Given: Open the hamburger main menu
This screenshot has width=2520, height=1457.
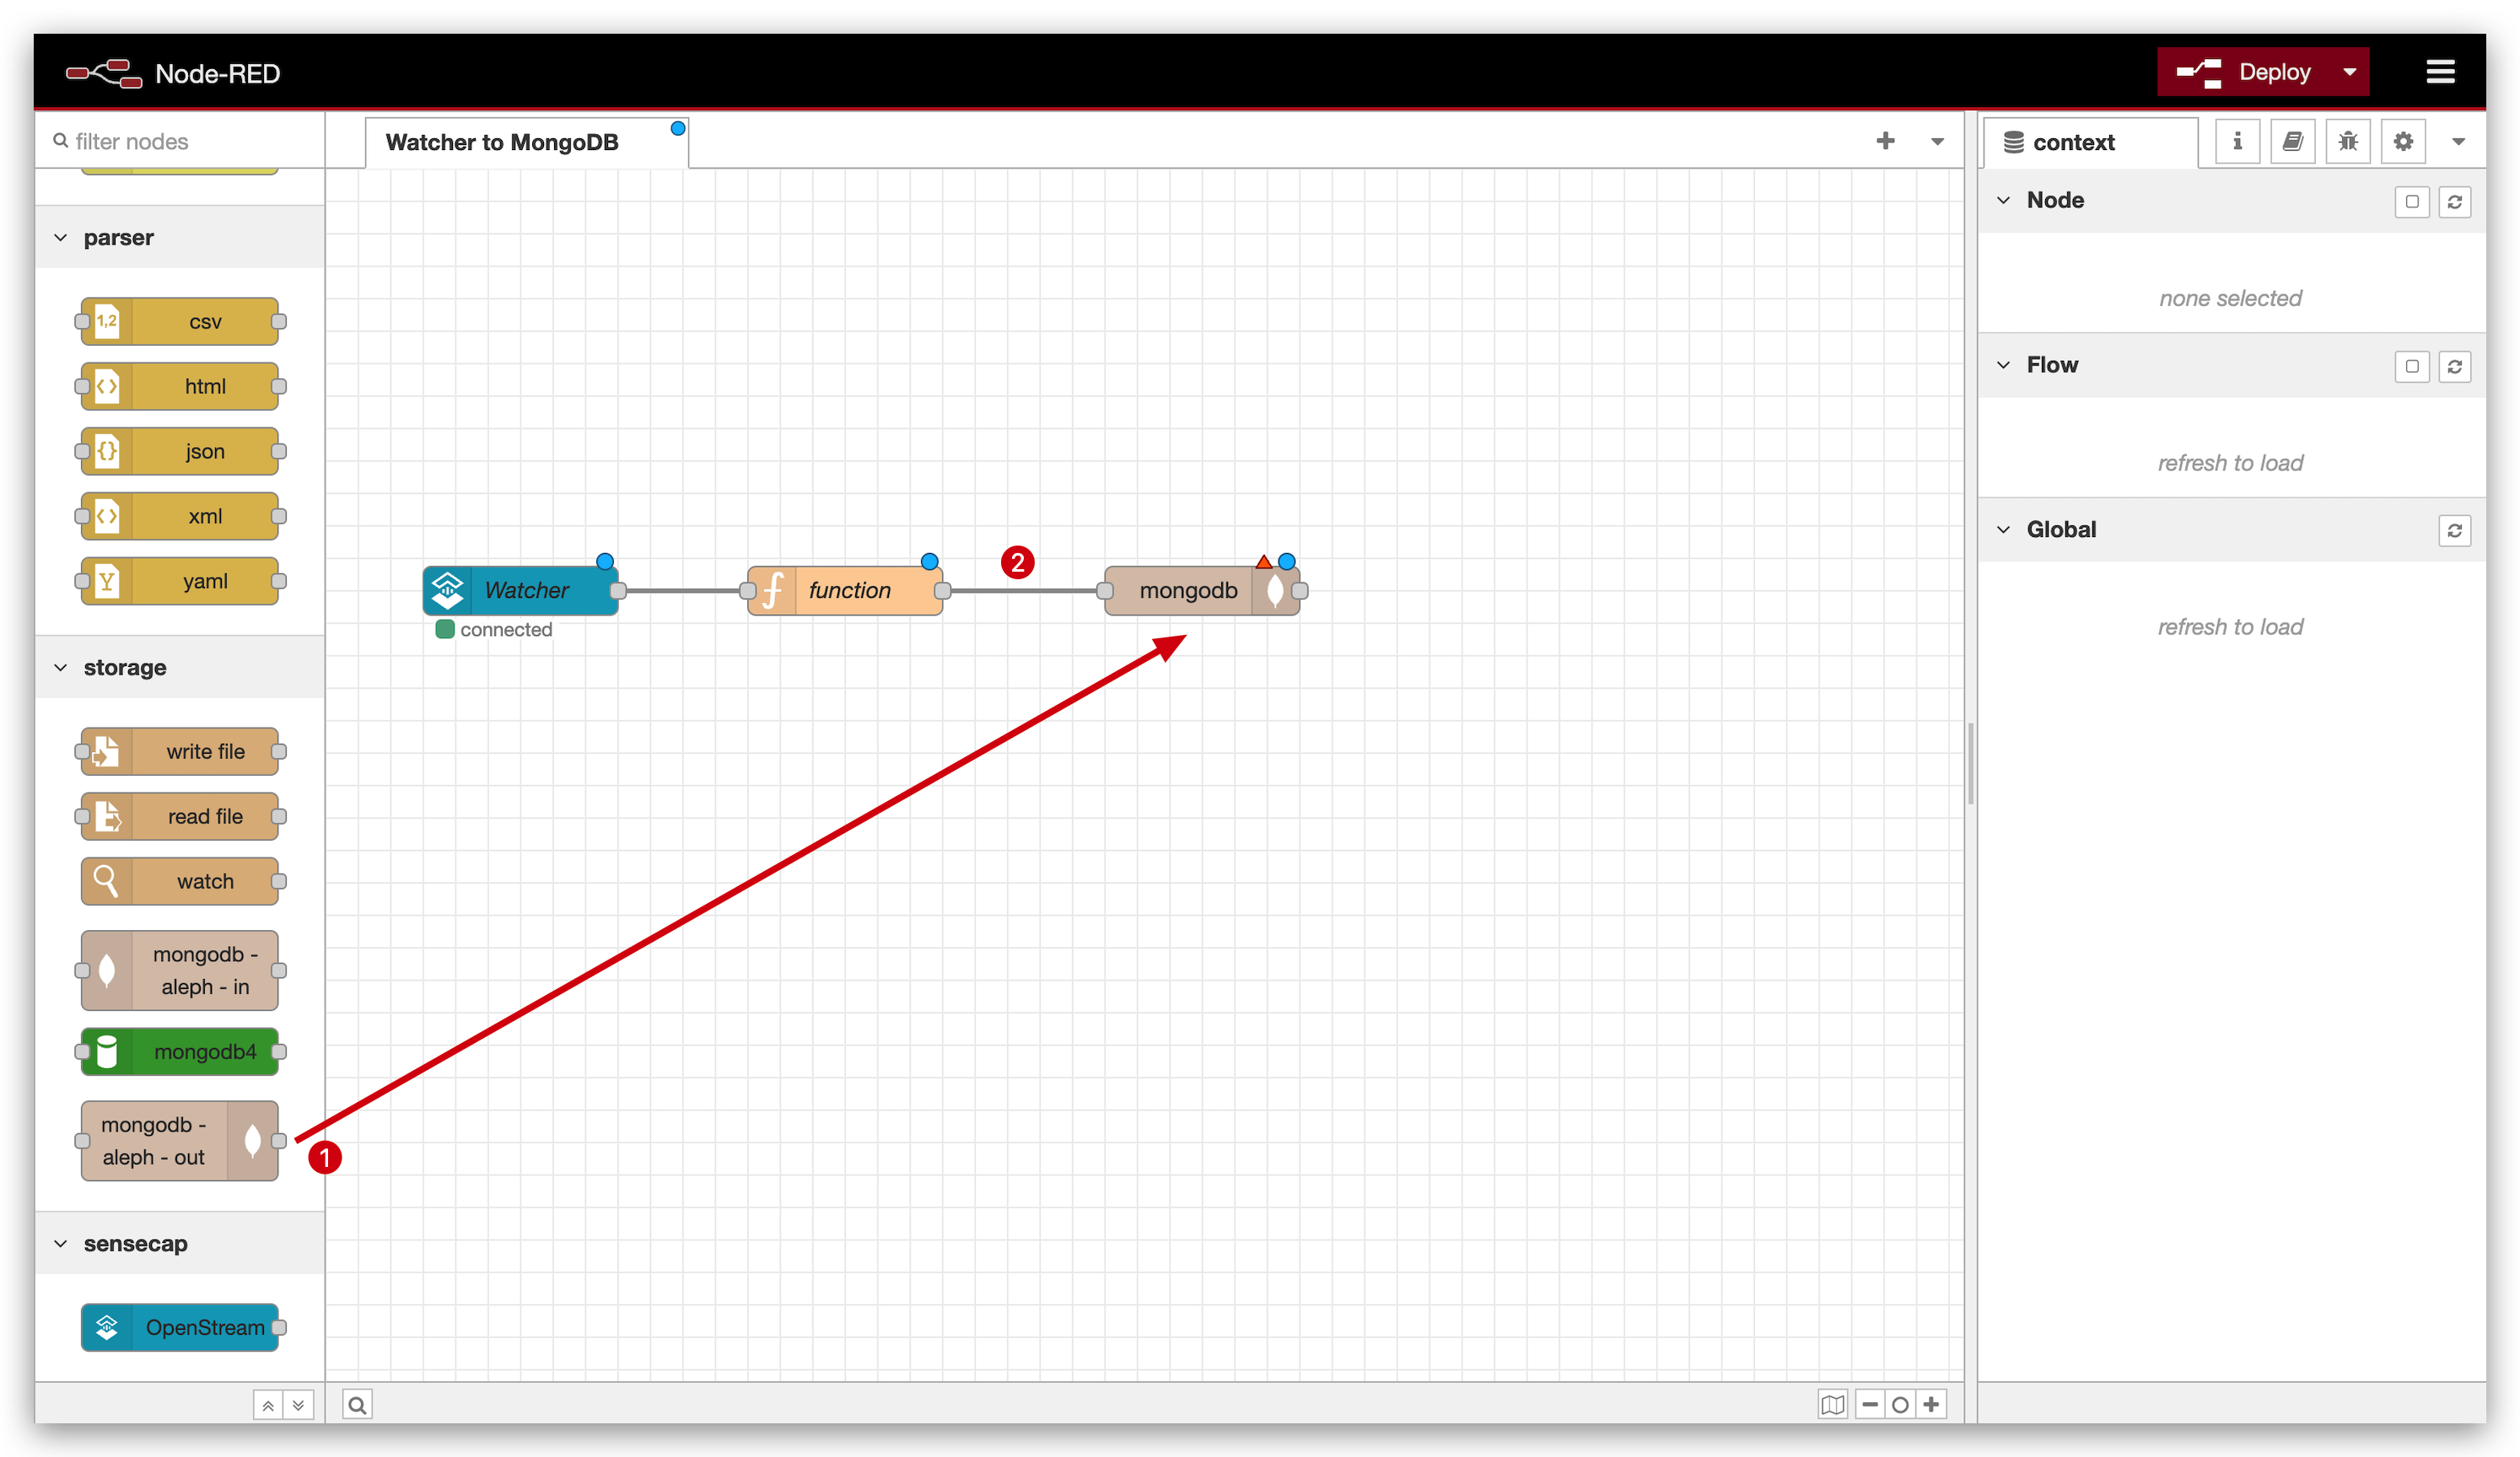Looking at the screenshot, I should click(2440, 72).
